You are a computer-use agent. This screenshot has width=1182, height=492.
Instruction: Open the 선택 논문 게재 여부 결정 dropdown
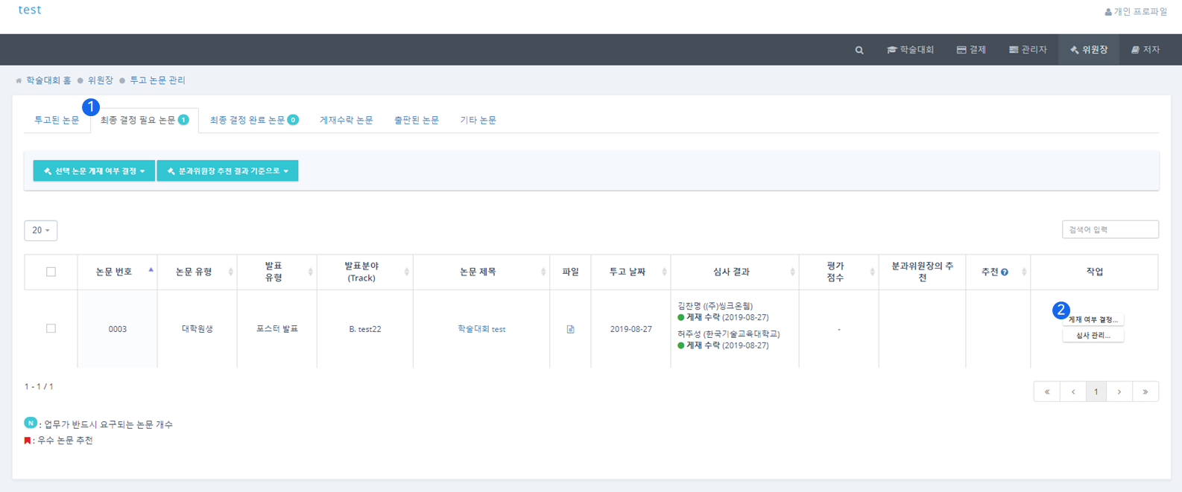tap(94, 170)
